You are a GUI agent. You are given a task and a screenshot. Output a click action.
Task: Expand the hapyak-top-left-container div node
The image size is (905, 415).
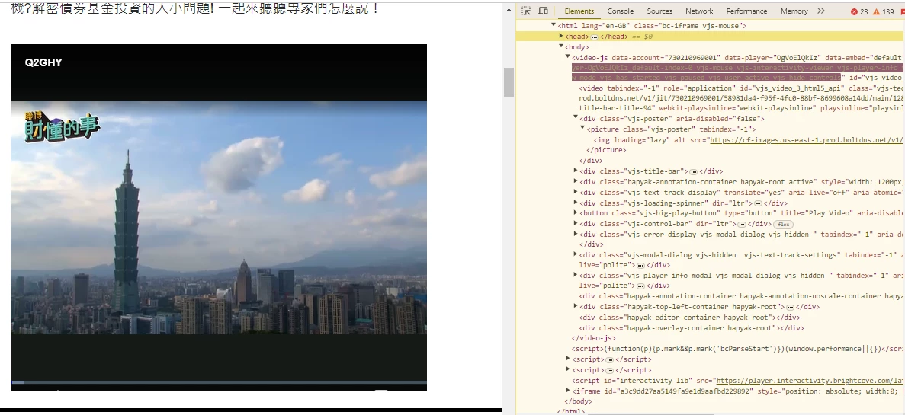tap(576, 306)
